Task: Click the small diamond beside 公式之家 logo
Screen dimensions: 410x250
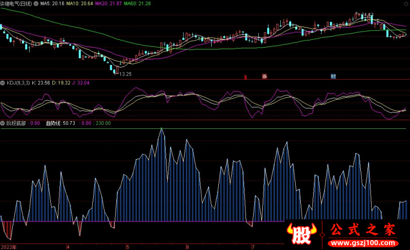Action: [x=322, y=234]
